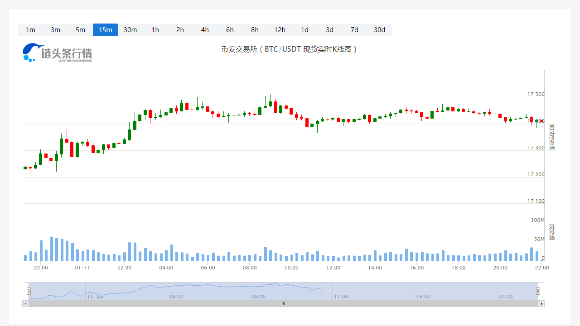Image resolution: width=580 pixels, height=326 pixels.
Task: Click the left range selector handle
Action: pos(29,291)
